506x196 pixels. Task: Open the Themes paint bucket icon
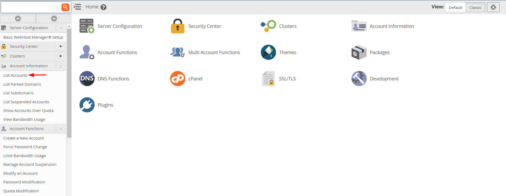[x=268, y=52]
